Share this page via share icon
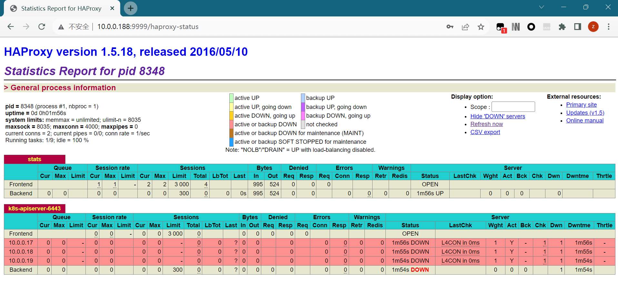Image resolution: width=618 pixels, height=293 pixels. point(465,27)
